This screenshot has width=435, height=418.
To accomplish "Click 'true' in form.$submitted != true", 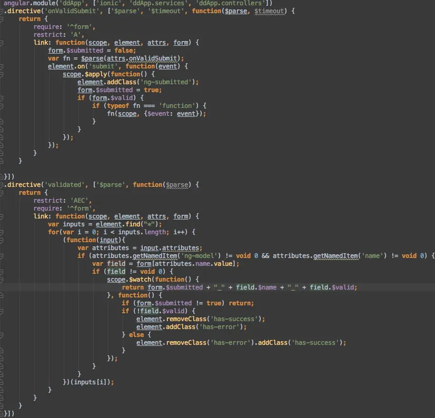I will 214,303.
